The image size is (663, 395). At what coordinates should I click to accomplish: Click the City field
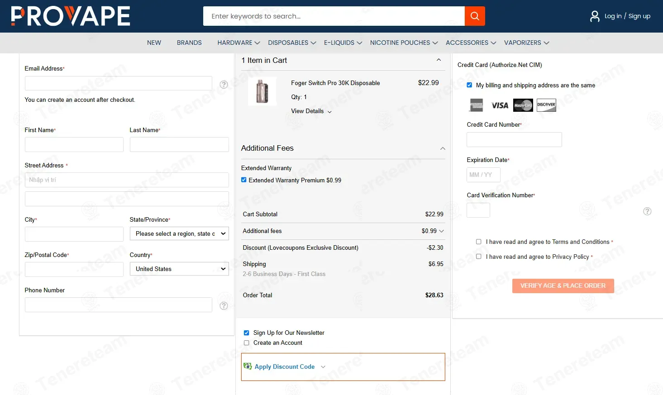(74, 234)
